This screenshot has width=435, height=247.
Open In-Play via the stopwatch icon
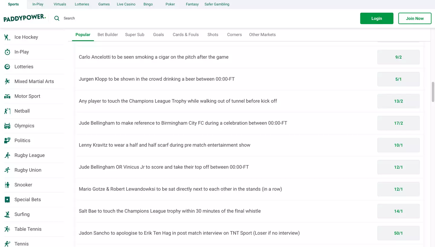point(7,52)
